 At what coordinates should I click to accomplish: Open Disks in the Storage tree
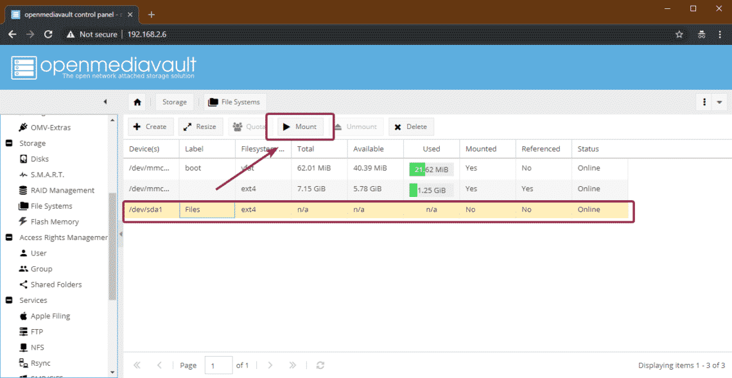tap(34, 159)
